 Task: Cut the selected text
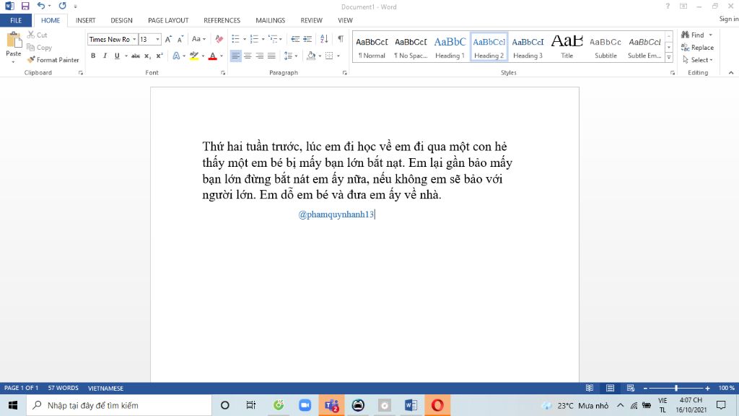click(x=38, y=35)
